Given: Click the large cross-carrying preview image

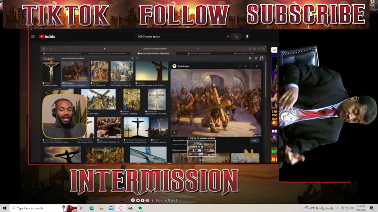Looking at the screenshot, I should 216,103.
